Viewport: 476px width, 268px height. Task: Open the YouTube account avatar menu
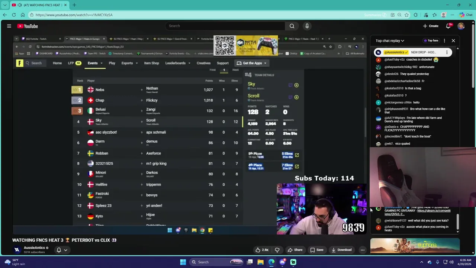[x=461, y=26]
